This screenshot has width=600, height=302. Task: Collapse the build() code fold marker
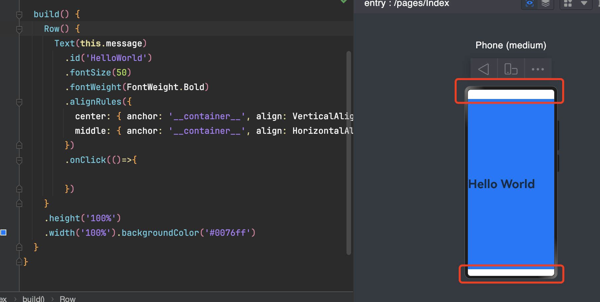[19, 15]
